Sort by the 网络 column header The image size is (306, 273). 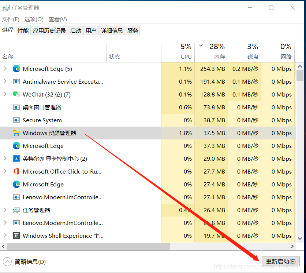click(x=278, y=52)
